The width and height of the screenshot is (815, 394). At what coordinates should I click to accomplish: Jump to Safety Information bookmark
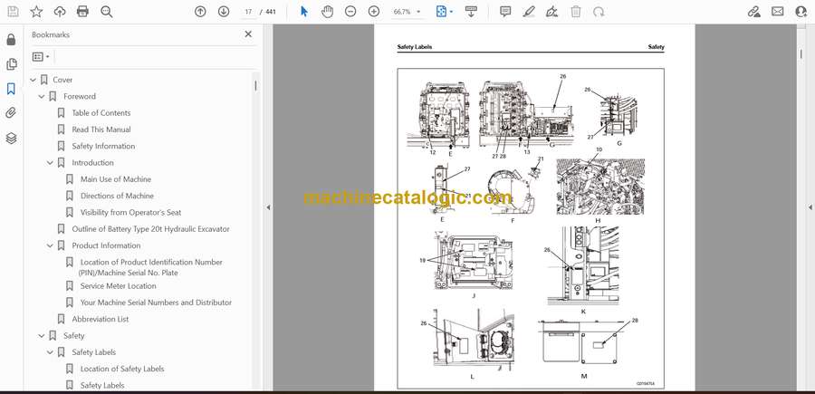pyautogui.click(x=103, y=146)
